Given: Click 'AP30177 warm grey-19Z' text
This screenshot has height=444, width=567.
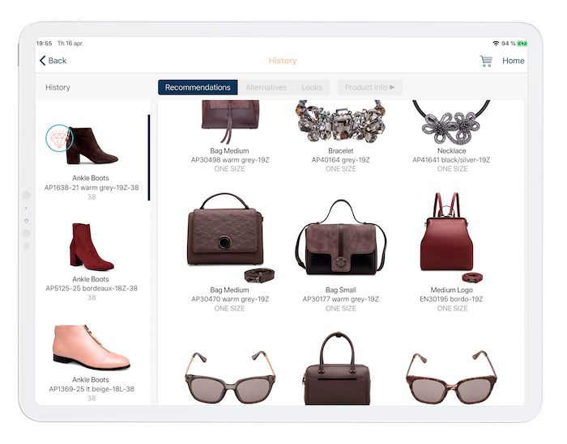Looking at the screenshot, I should 341,299.
